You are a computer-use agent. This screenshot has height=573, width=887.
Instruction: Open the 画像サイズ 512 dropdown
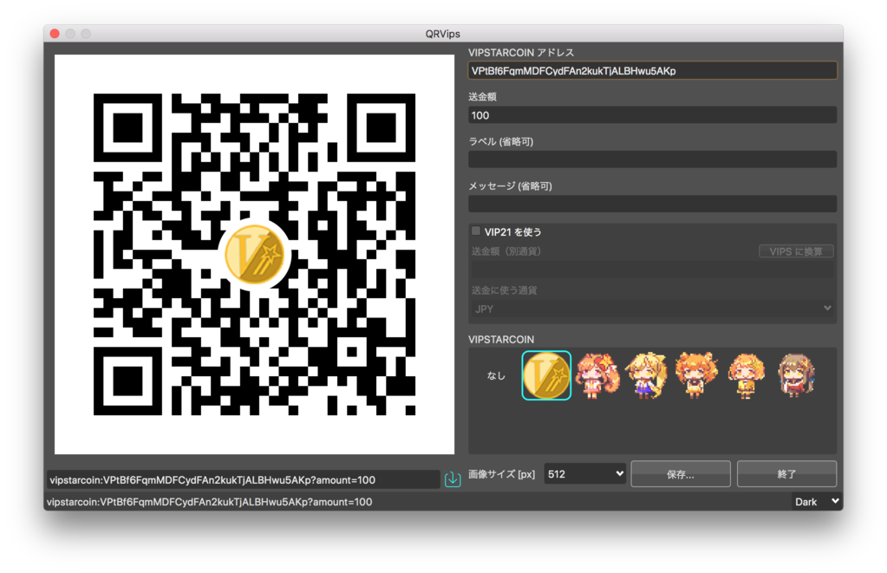tap(585, 474)
